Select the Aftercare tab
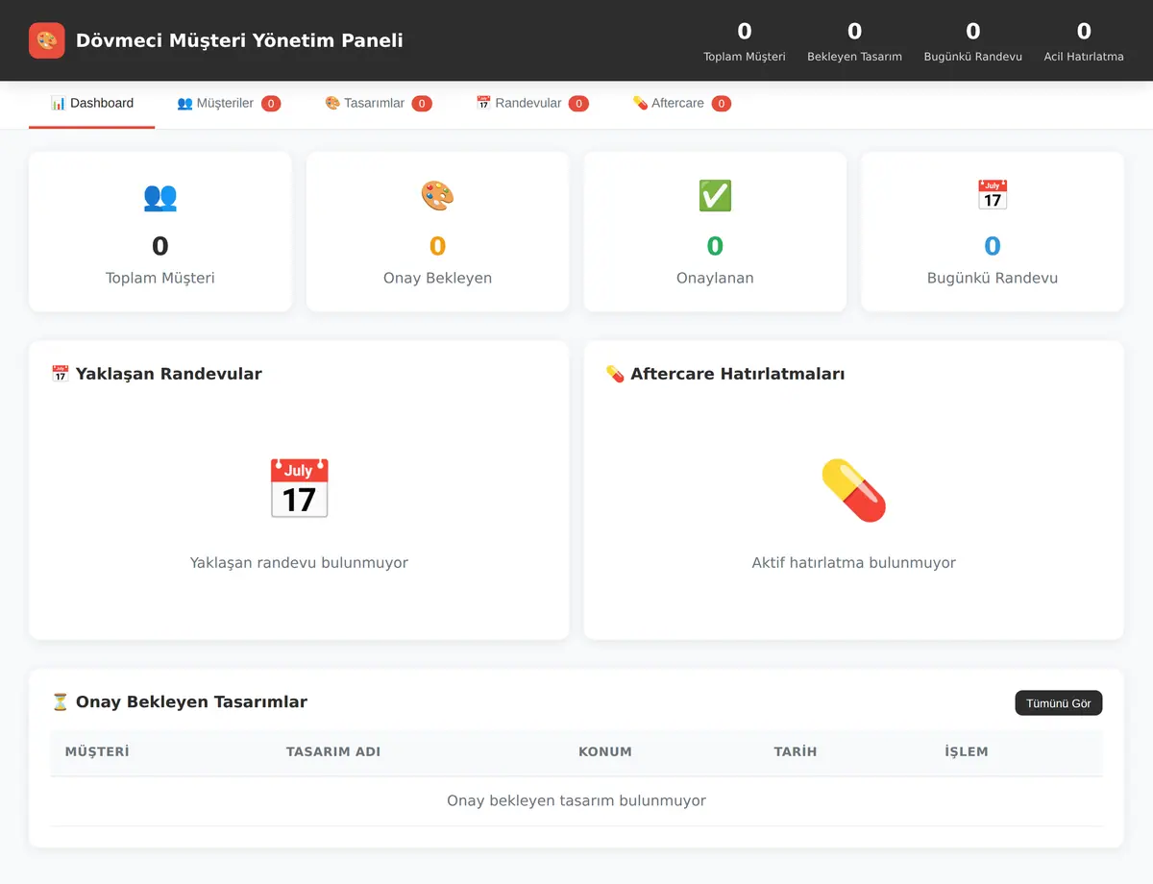Image resolution: width=1153 pixels, height=884 pixels. 681,103
